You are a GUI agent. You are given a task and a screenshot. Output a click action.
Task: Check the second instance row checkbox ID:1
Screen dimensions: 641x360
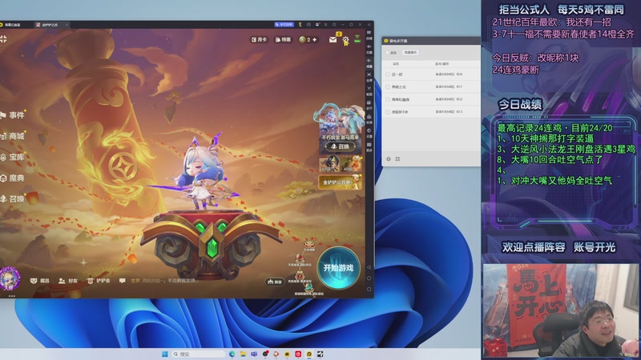388,87
